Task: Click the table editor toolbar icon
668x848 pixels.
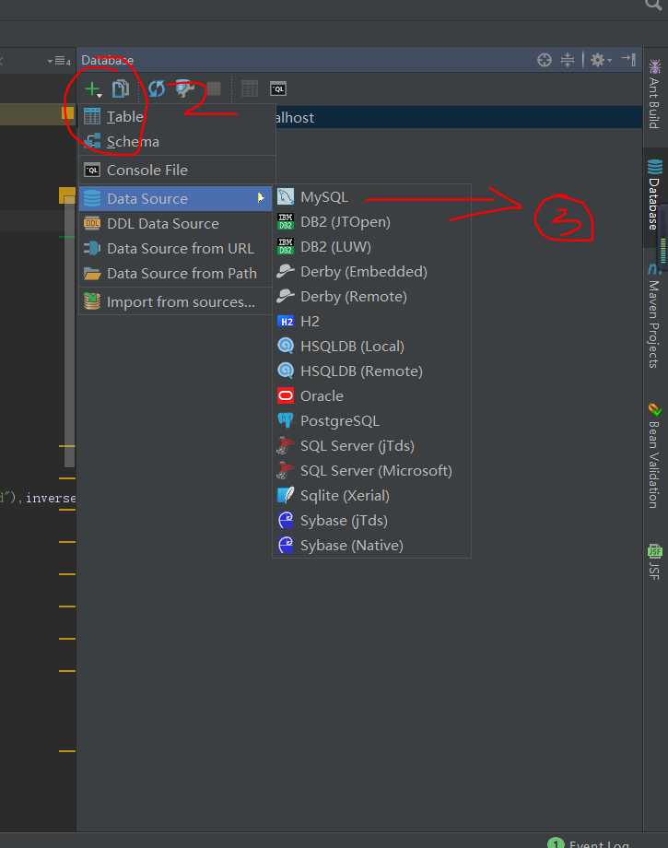Action: point(249,88)
